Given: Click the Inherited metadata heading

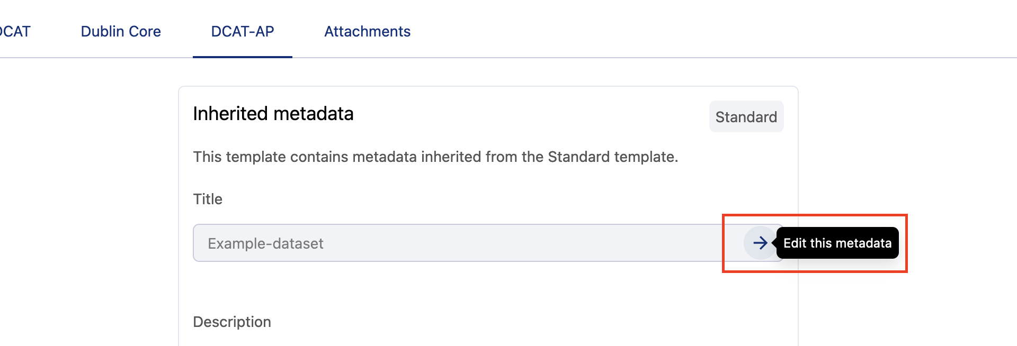Looking at the screenshot, I should tap(273, 114).
